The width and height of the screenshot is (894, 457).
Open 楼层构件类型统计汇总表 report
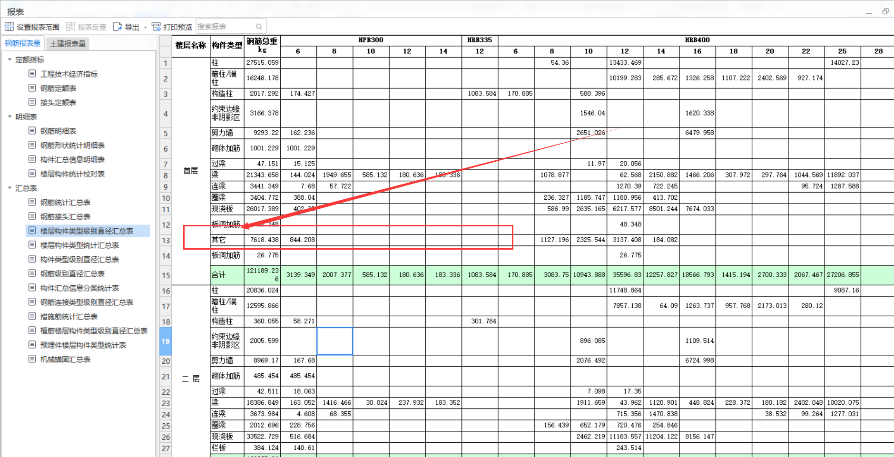pyautogui.click(x=79, y=245)
